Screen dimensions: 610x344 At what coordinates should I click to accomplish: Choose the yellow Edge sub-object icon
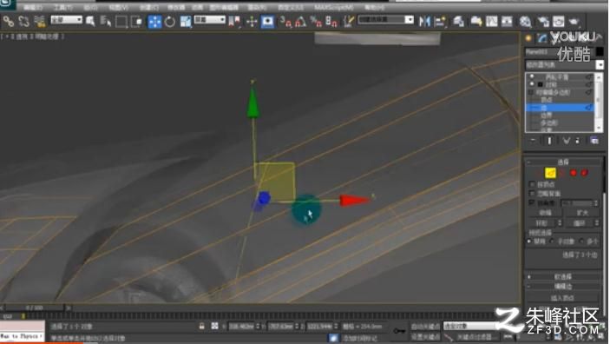coord(550,173)
